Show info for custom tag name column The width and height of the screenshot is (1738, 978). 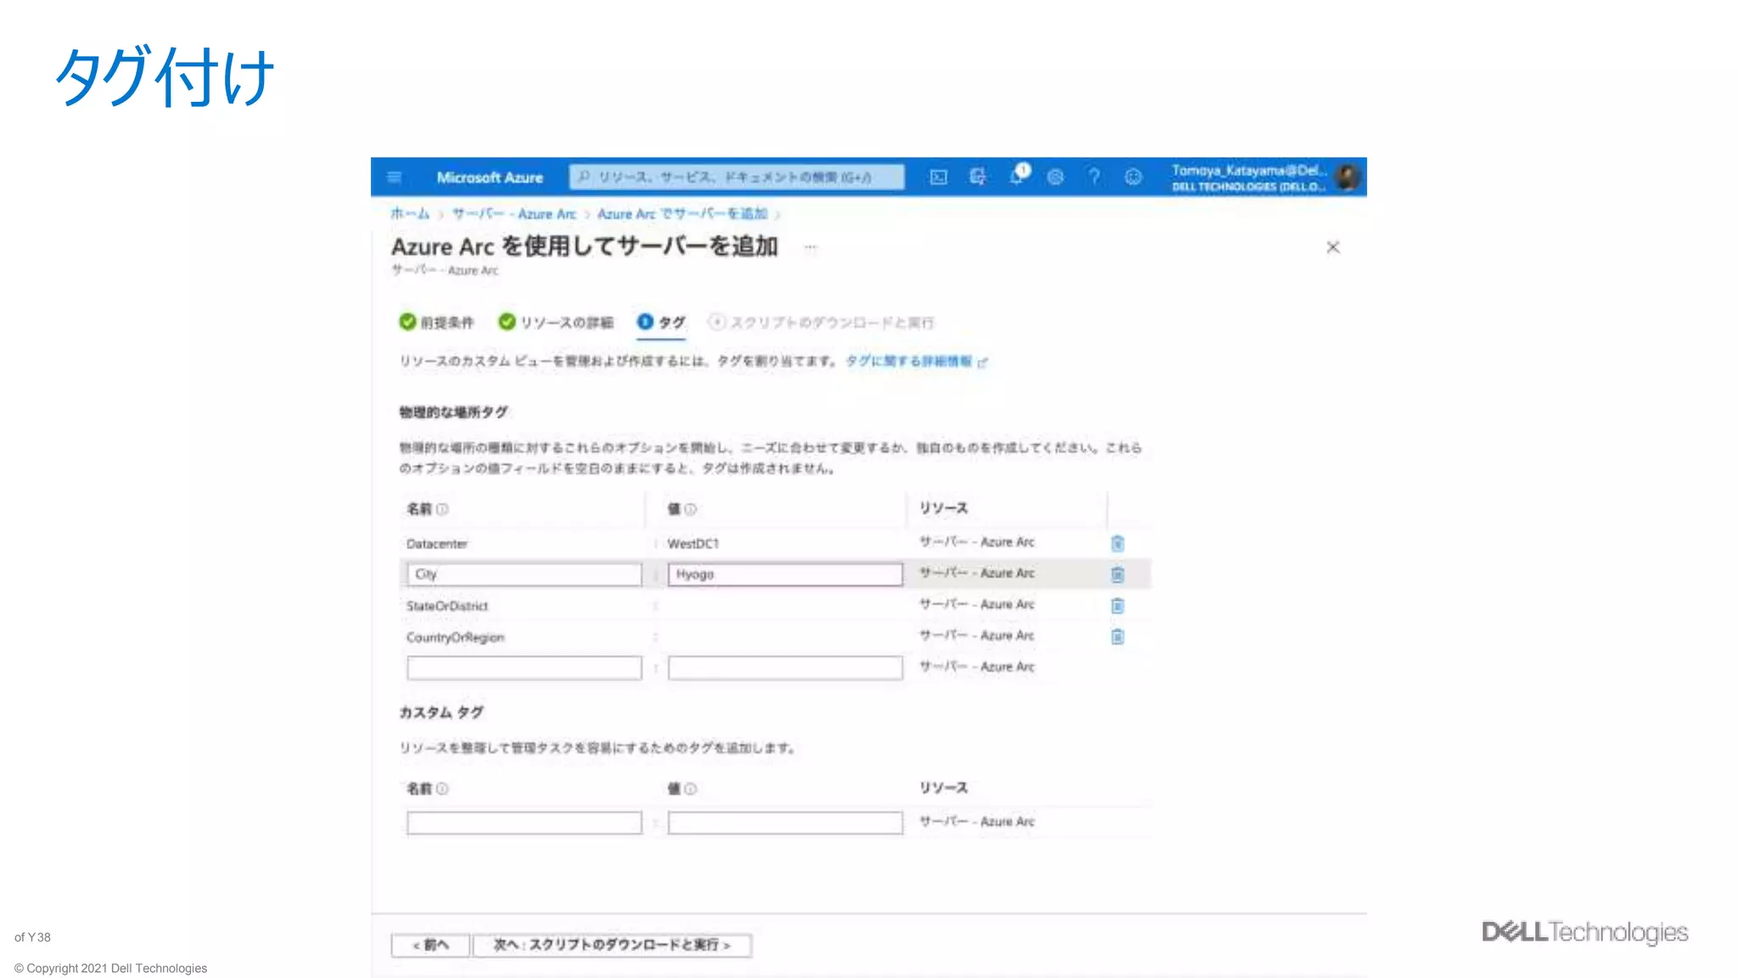(442, 789)
